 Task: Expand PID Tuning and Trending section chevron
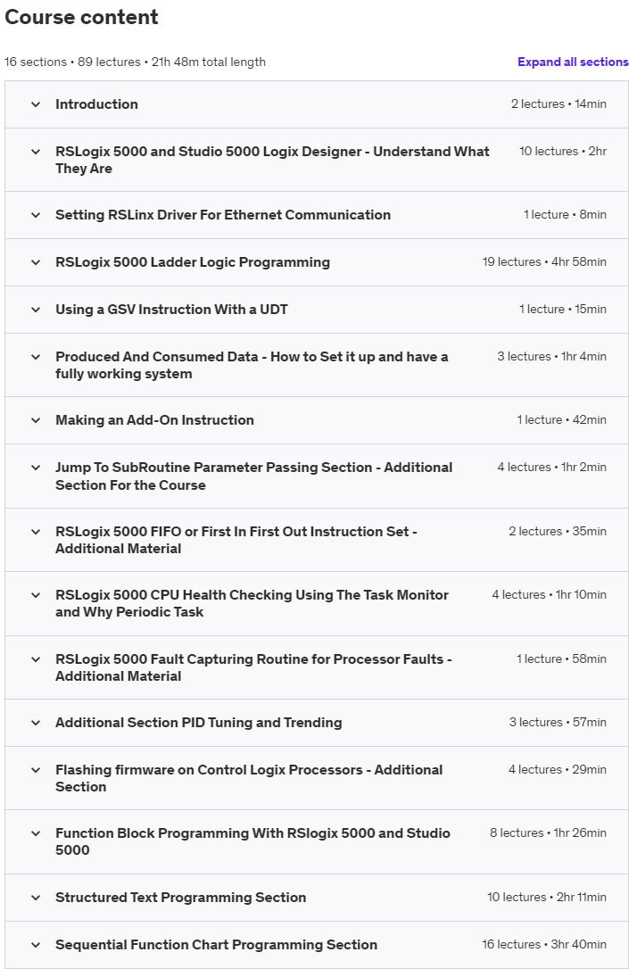pyautogui.click(x=36, y=723)
